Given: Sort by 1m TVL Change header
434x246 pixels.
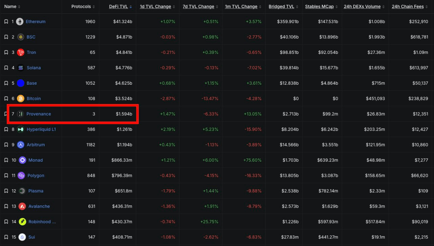Looking at the screenshot, I should pyautogui.click(x=243, y=7).
